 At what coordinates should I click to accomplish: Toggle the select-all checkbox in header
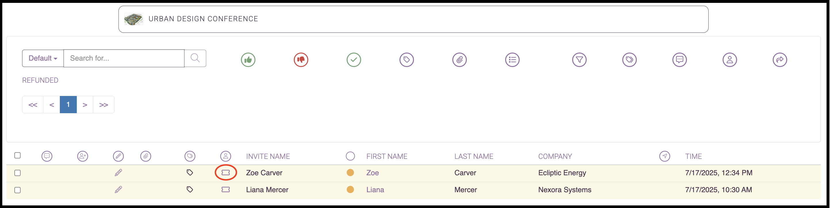tap(18, 155)
